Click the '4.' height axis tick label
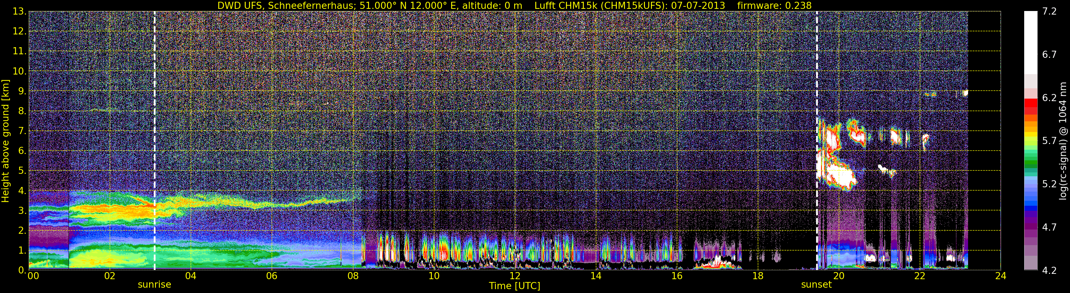Viewport: 1070px width, 293px height. 22,191
